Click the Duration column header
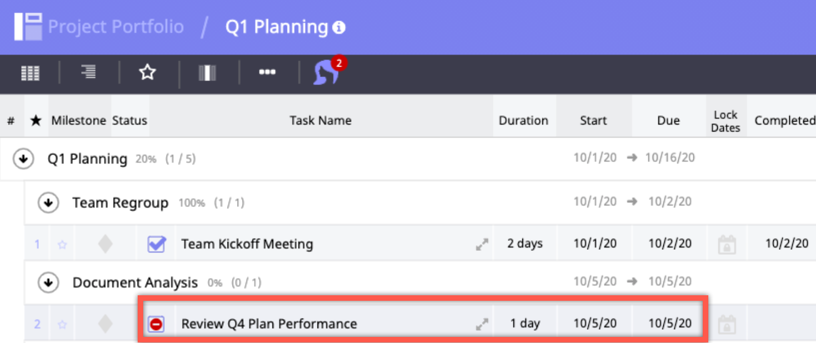 (523, 120)
